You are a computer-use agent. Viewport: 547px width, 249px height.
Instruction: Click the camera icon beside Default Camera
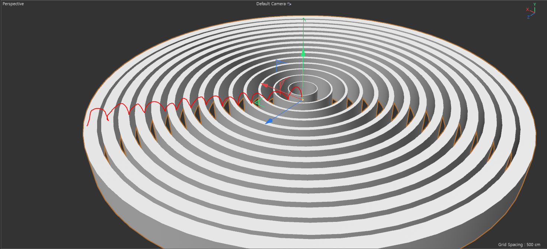pos(289,4)
